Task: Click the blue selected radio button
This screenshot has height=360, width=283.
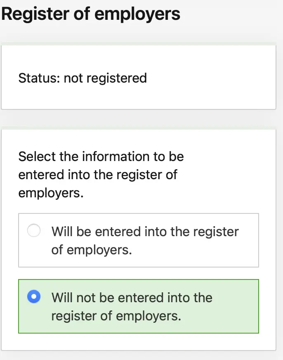Action: click(34, 296)
